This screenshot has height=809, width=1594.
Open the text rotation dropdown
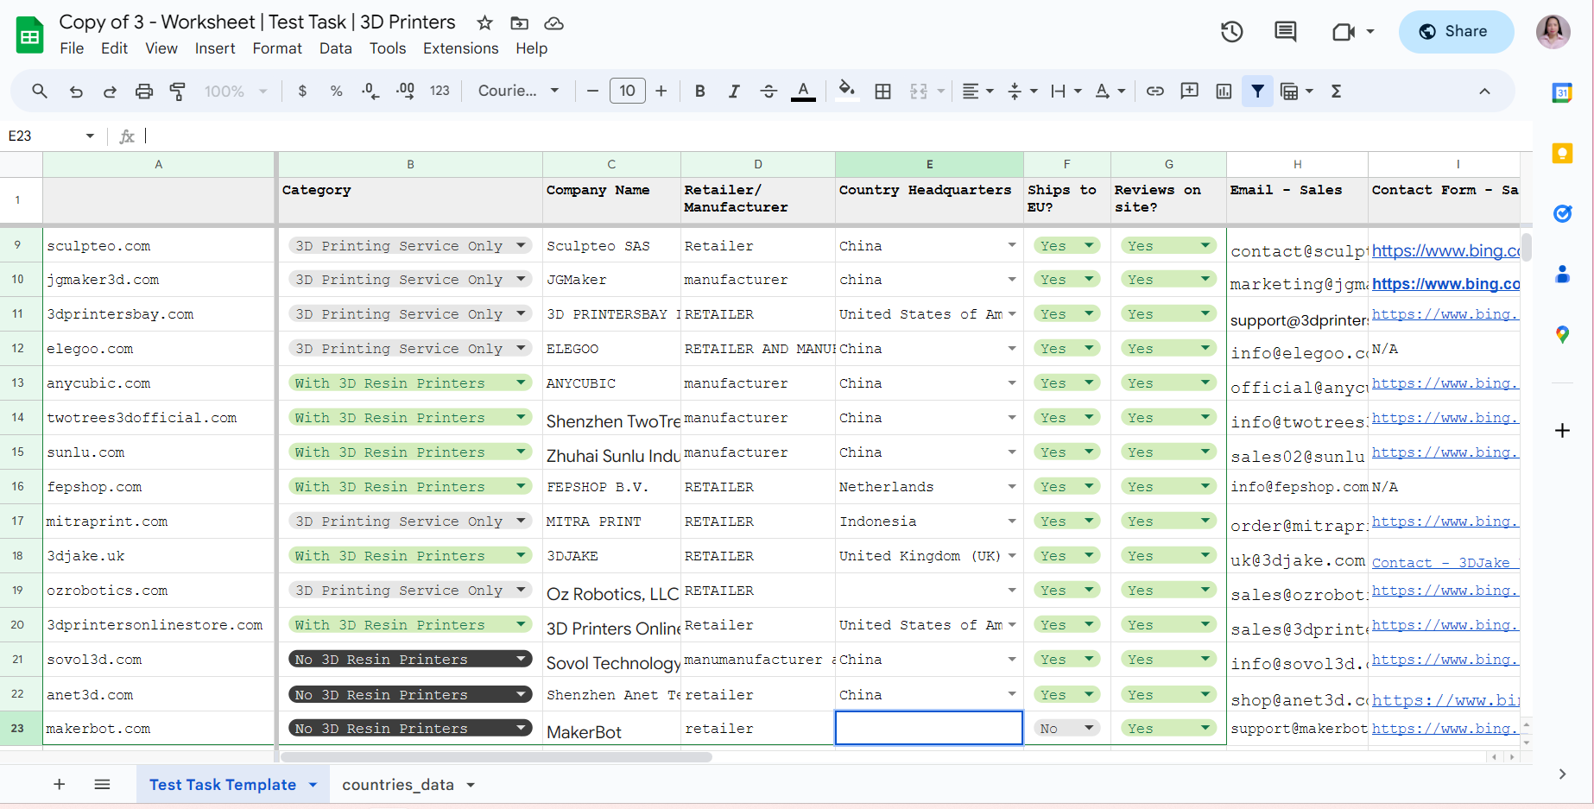pyautogui.click(x=1110, y=91)
